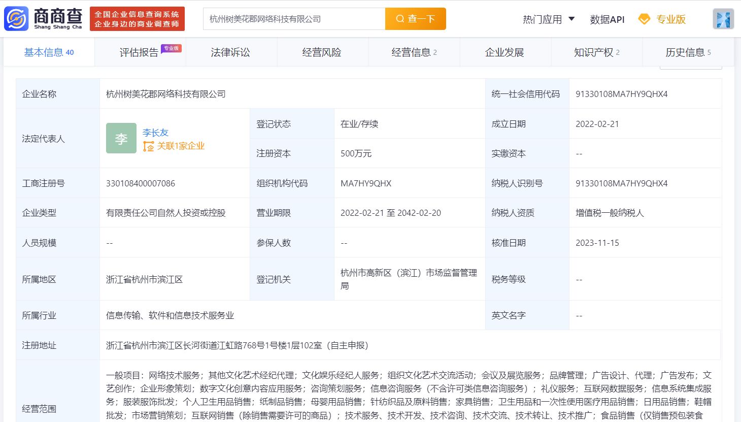Switch to the 基本信息 tab
The image size is (741, 422).
49,52
